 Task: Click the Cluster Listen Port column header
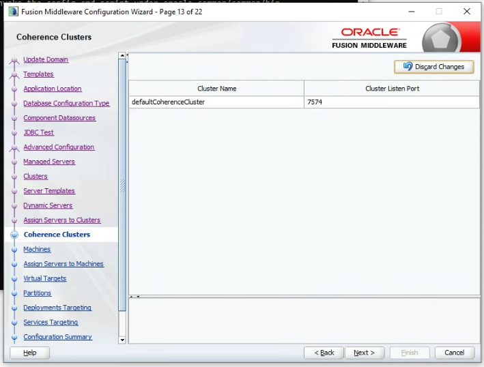392,89
